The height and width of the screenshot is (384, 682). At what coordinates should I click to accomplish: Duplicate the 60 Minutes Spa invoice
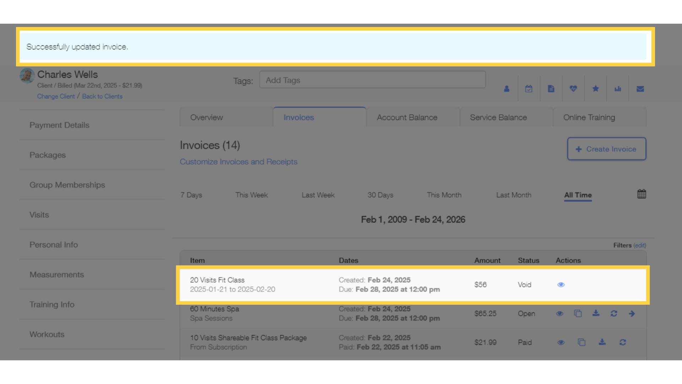tap(578, 313)
